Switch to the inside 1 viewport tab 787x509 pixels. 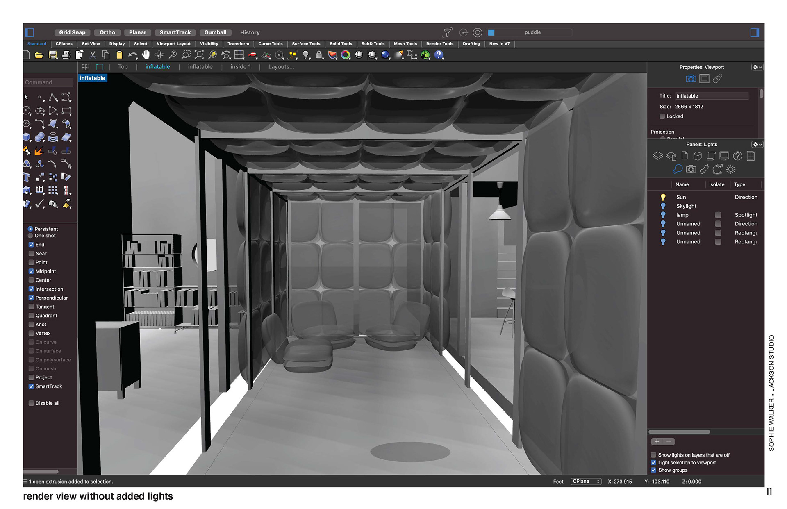click(241, 67)
